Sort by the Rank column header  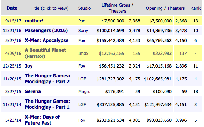pos(195,8)
